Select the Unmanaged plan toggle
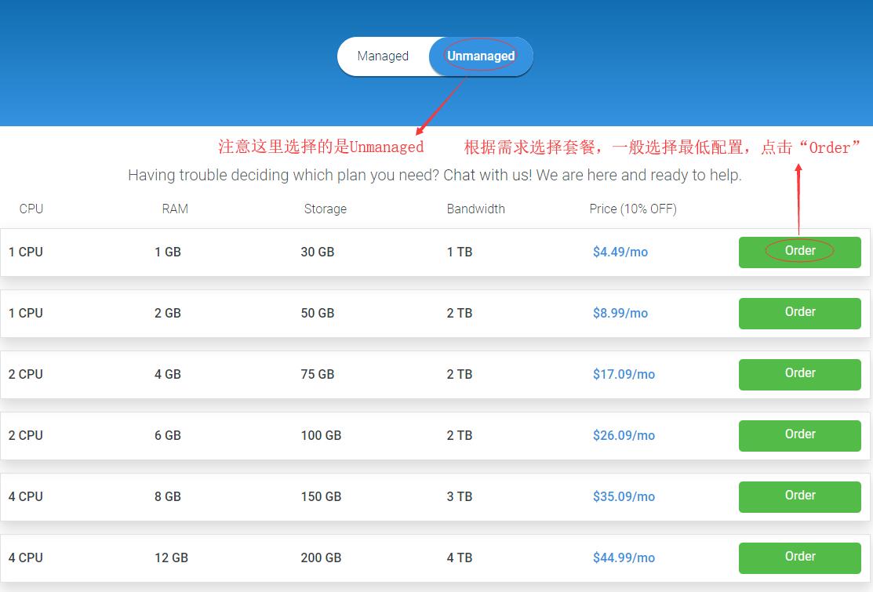873x592 pixels. click(481, 56)
